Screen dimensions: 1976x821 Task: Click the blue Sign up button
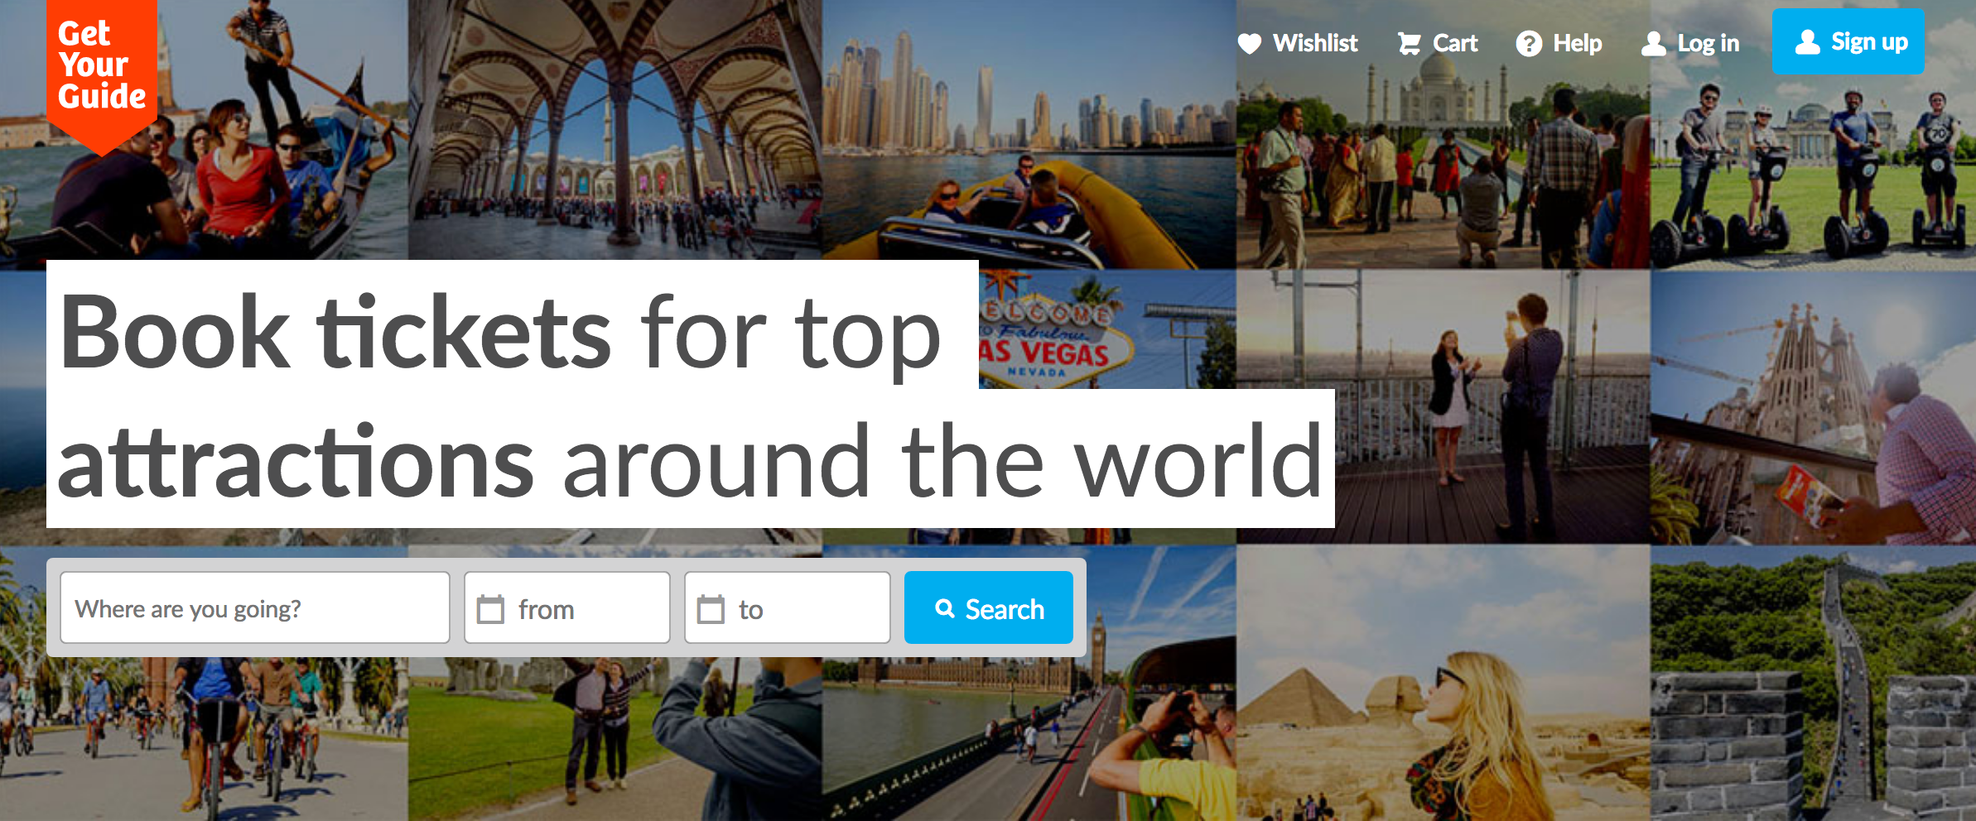pos(1848,41)
